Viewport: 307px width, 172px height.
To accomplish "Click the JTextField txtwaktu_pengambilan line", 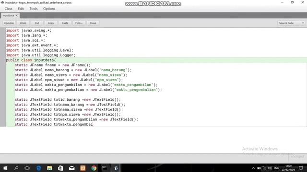I will click(76, 119).
